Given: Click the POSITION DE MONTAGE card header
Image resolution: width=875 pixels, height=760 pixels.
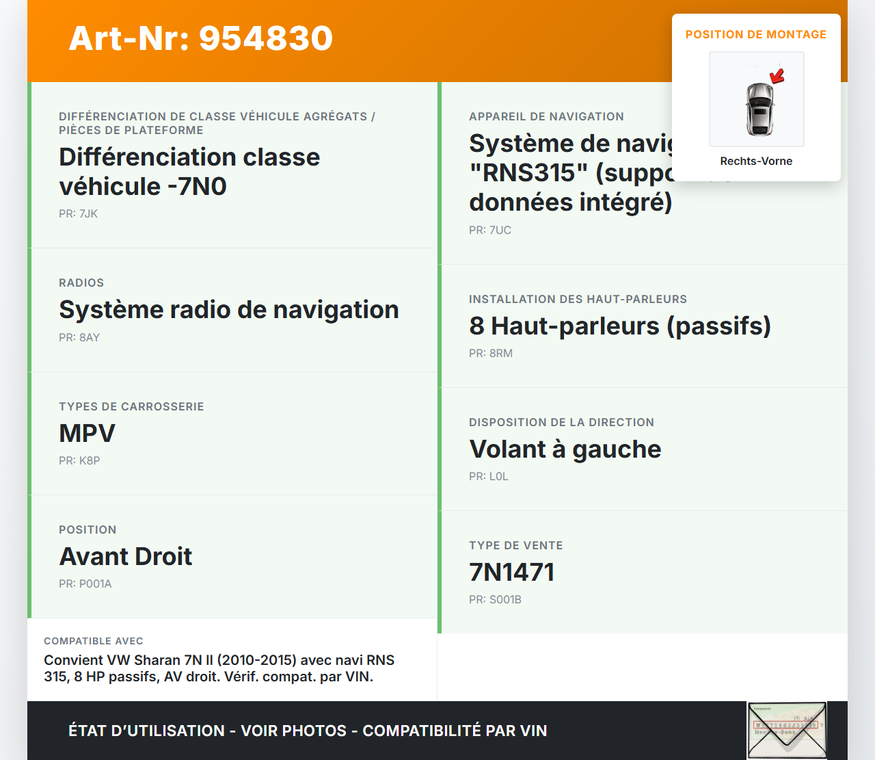Looking at the screenshot, I should (x=756, y=34).
